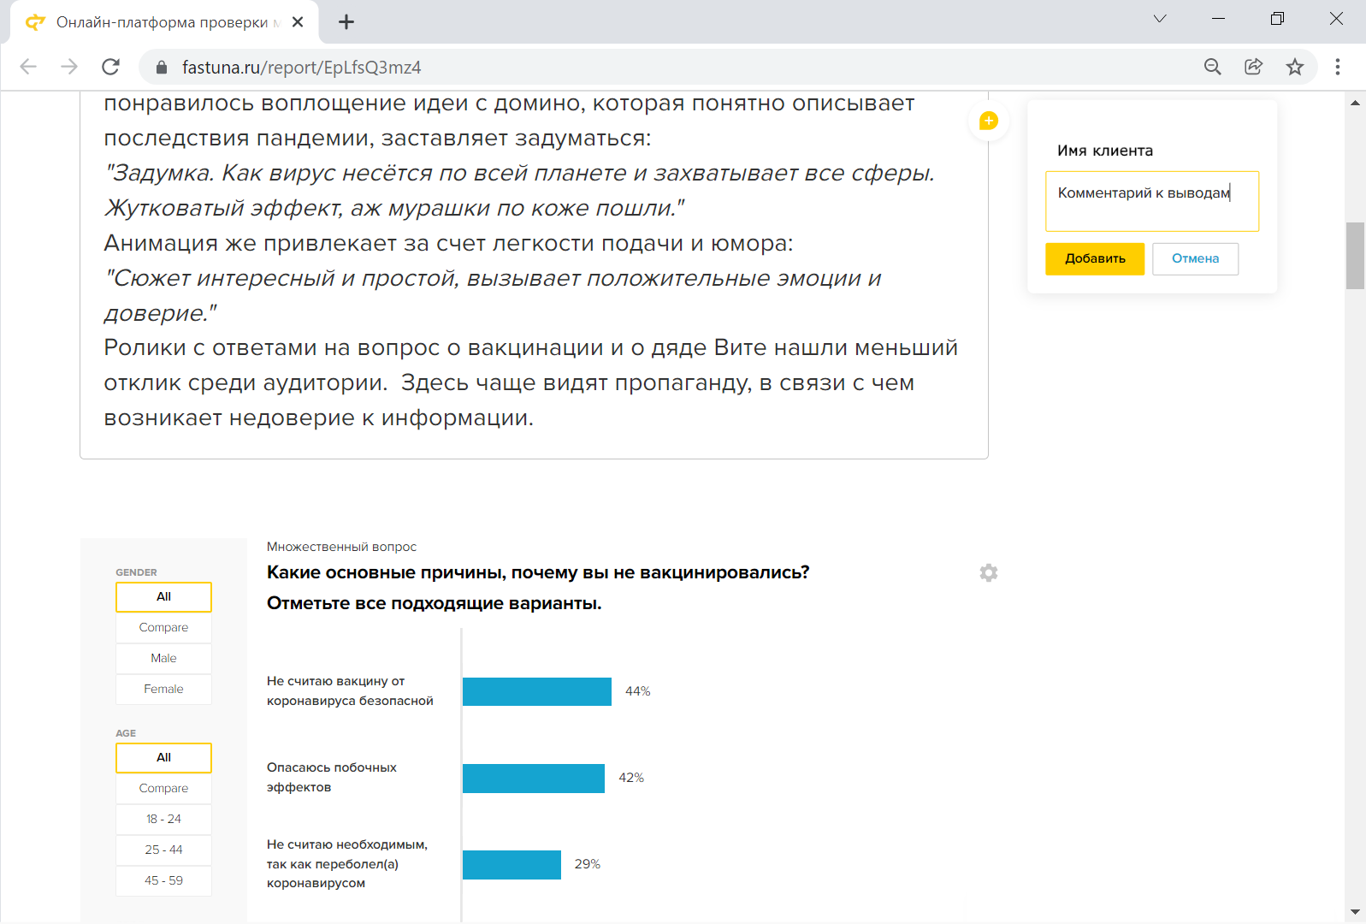Screen dimensions: 1366x924
Task: Click the 42% bar in chart
Action: coord(534,779)
